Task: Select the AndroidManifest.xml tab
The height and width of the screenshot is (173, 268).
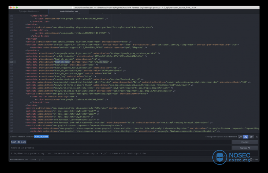Action: coord(69,12)
